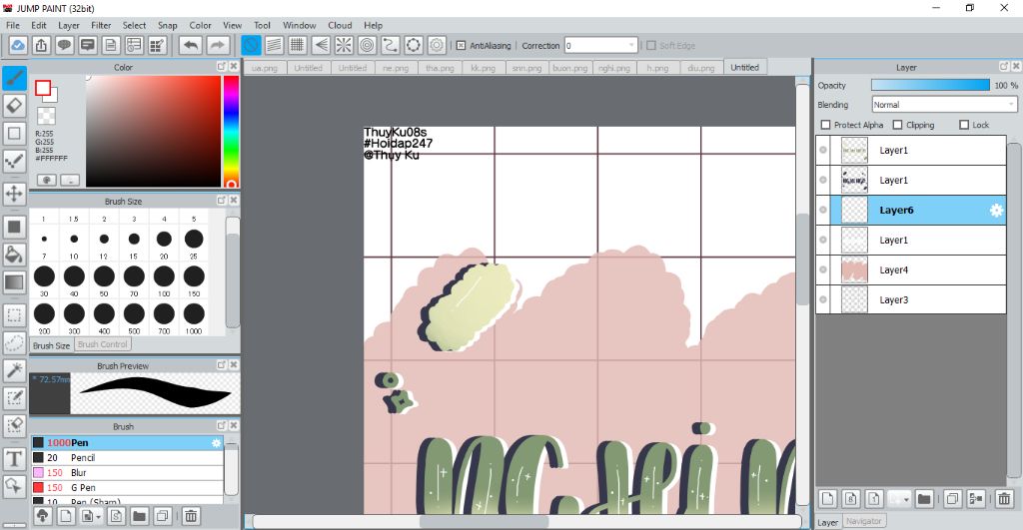Adjust the layer Opacity slider
Viewport: 1023px width, 530px height.
[930, 86]
